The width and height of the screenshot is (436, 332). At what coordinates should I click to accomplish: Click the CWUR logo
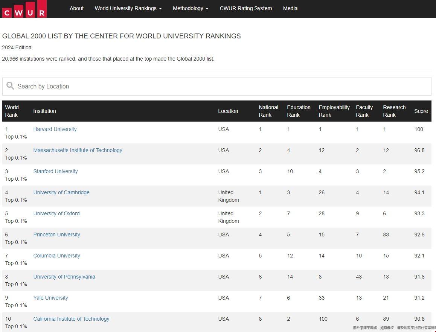(x=24, y=9)
